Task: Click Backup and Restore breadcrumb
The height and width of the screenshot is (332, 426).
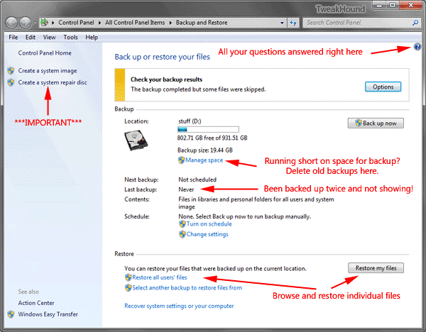Action: (202, 23)
